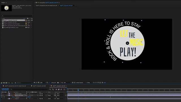Create a new folder in Project panel

click(x=4, y=83)
